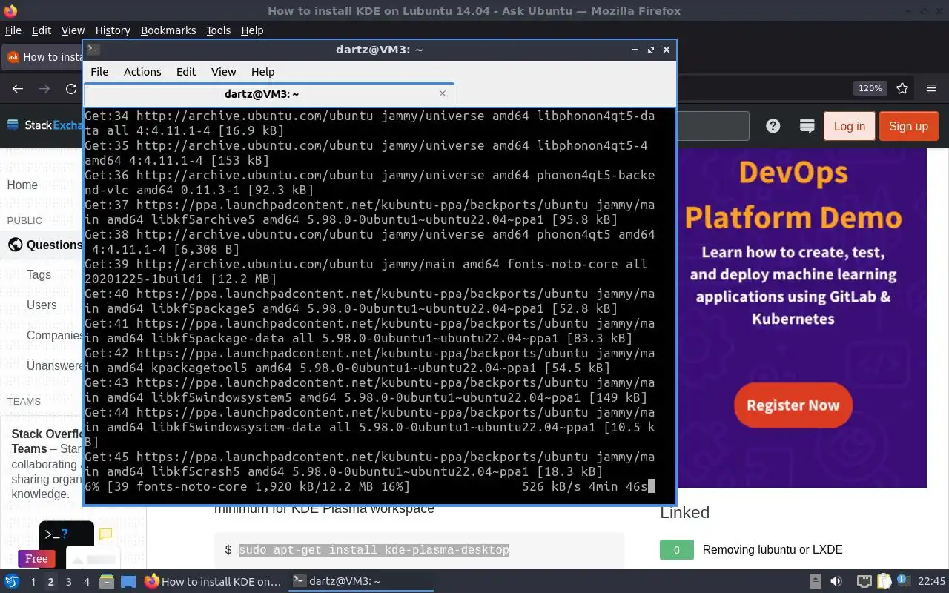Click the clock showing 22:45

pyautogui.click(x=931, y=581)
